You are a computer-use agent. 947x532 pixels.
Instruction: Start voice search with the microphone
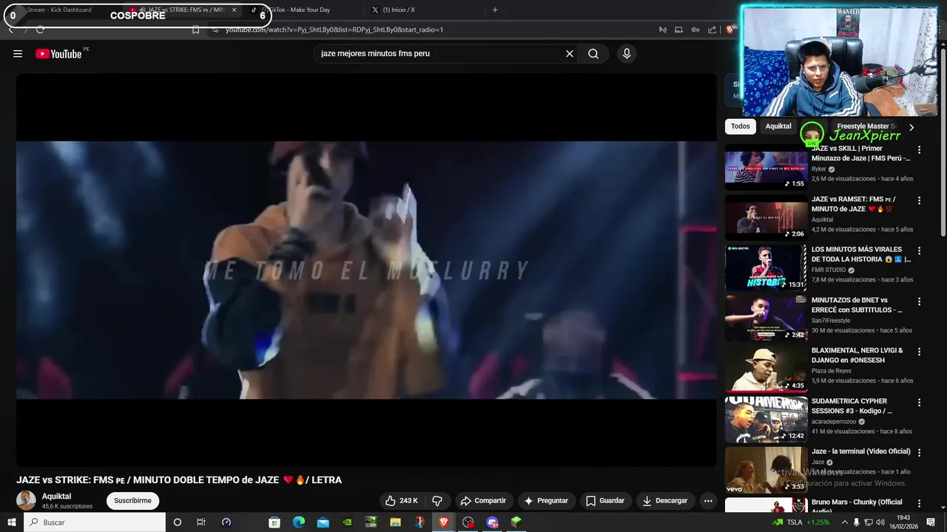coord(627,53)
